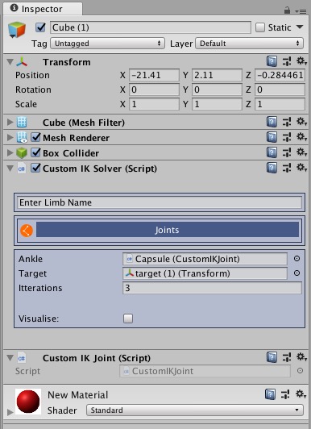
Task: Open Custom IK Joint help icon
Action: pos(272,357)
